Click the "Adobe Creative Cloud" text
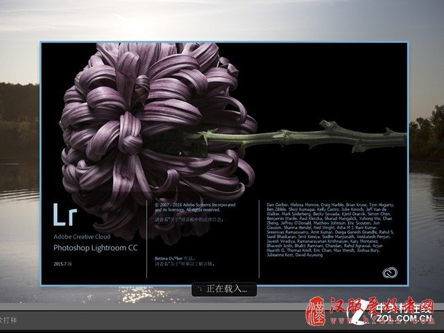 coord(82,237)
